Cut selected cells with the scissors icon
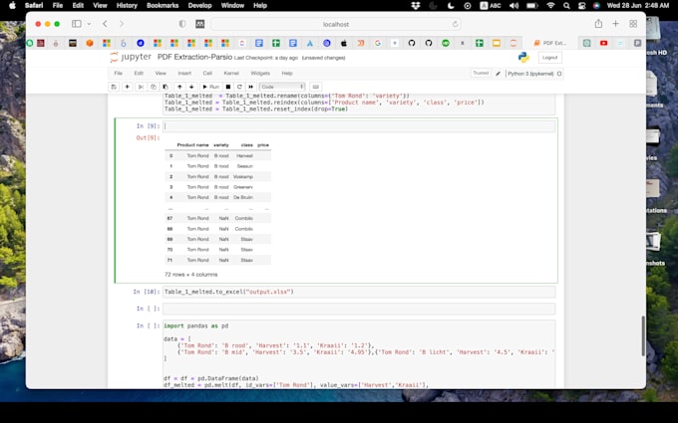 pyautogui.click(x=141, y=87)
